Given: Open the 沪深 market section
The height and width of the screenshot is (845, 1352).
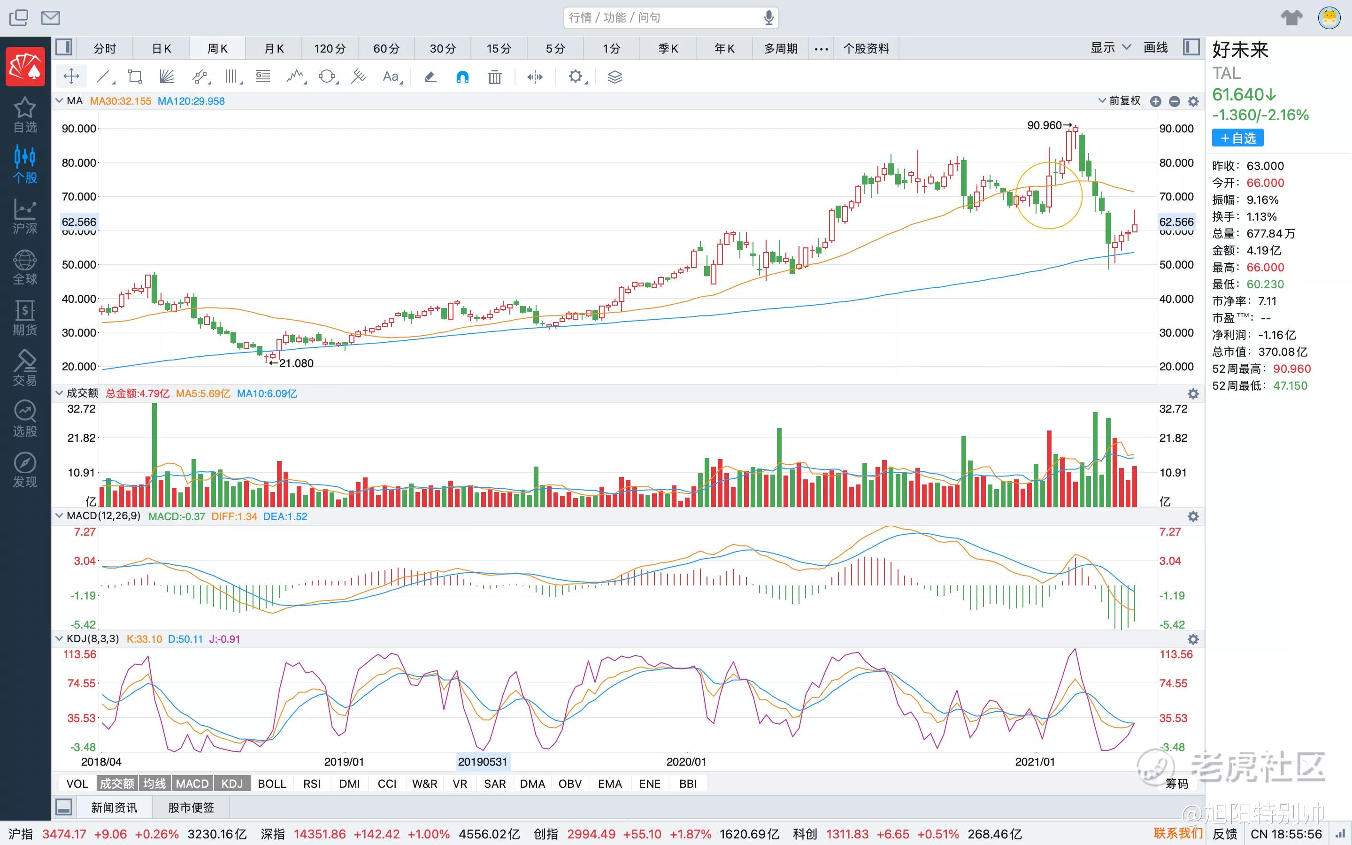Looking at the screenshot, I should 25,217.
